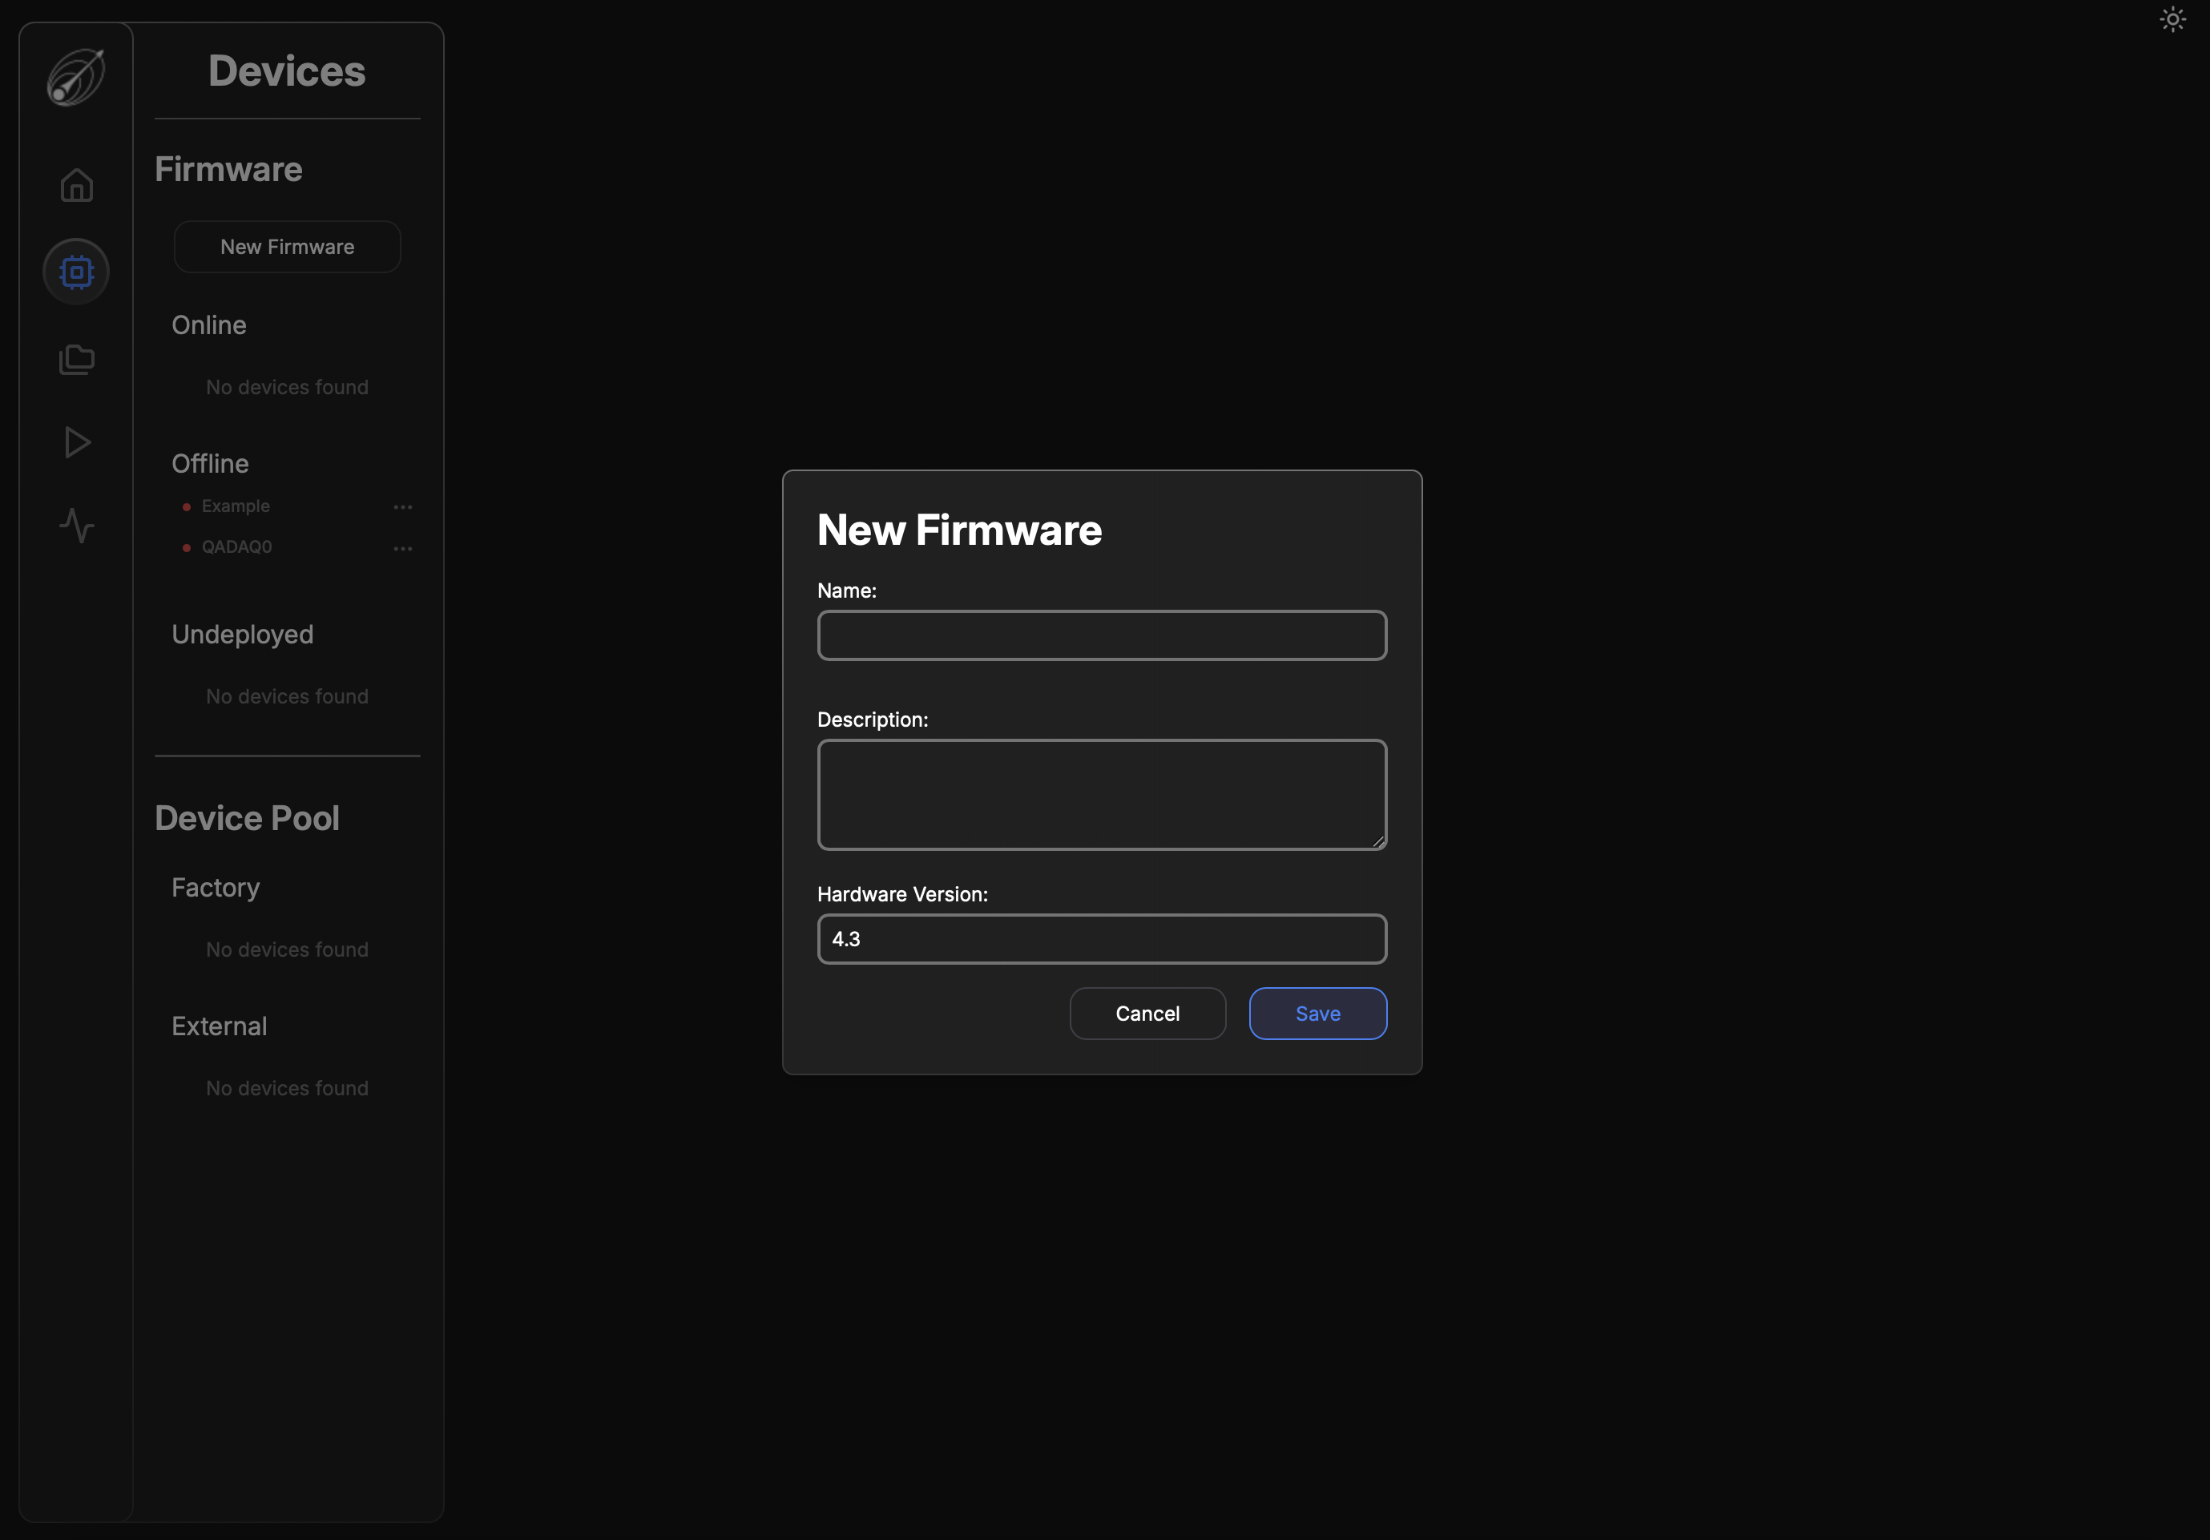Click the Offline section heading
2210x1540 pixels.
click(210, 464)
